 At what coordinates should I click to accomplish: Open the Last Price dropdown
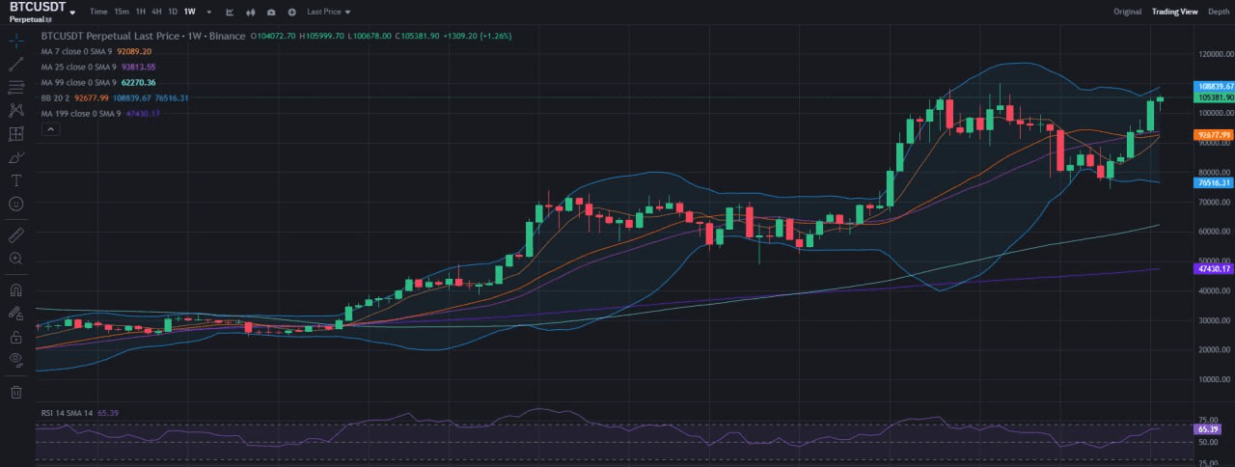pos(329,12)
